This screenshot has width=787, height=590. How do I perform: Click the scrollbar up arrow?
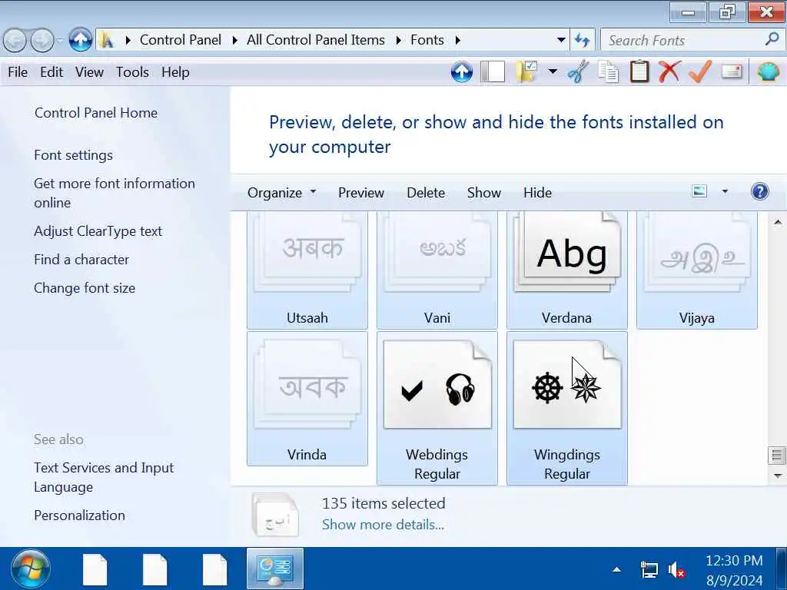point(778,222)
